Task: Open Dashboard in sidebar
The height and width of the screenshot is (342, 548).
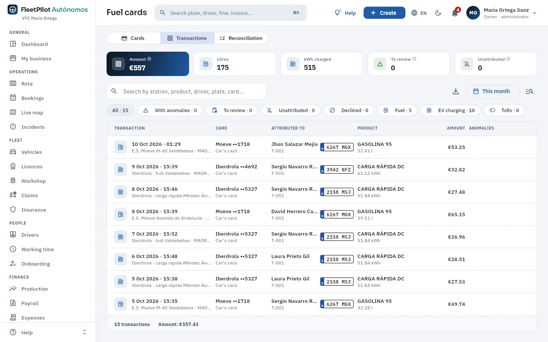Action: coord(48,44)
